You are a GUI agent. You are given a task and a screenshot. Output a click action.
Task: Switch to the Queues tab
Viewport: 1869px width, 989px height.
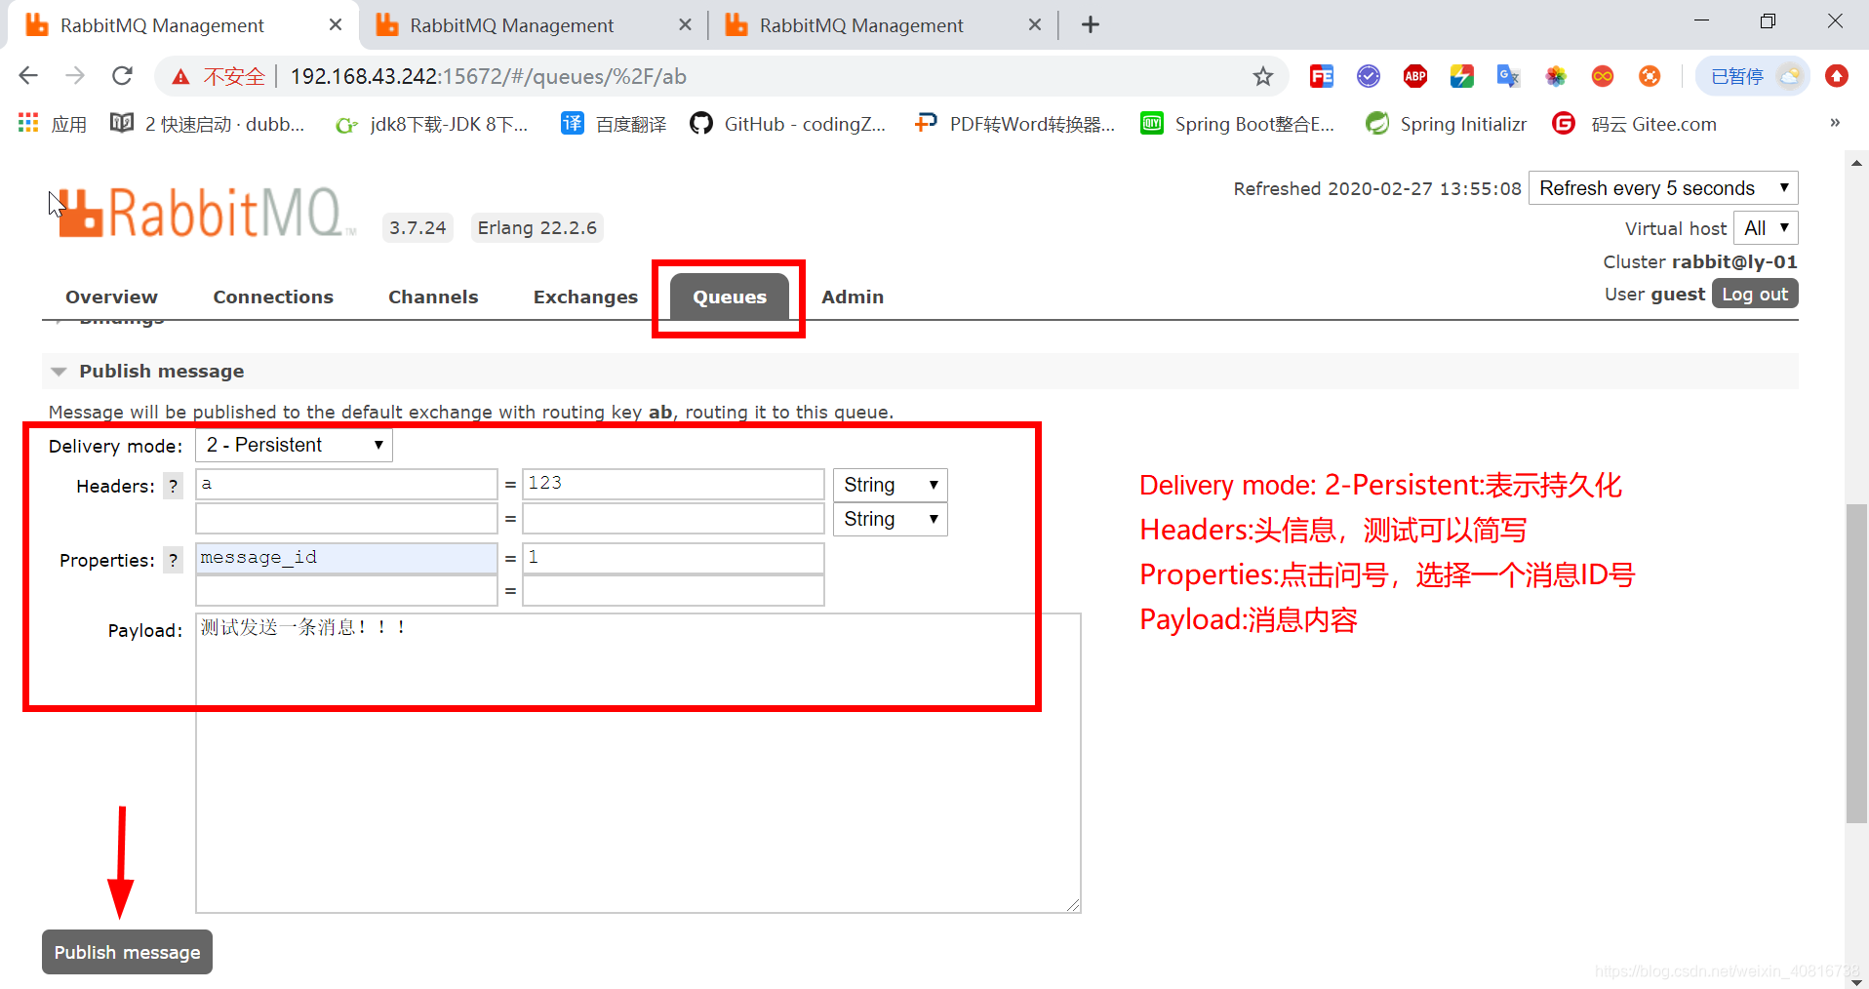730,297
